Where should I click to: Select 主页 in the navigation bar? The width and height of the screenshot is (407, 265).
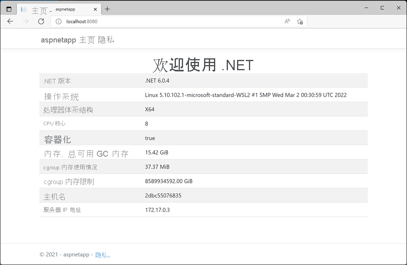pos(87,40)
